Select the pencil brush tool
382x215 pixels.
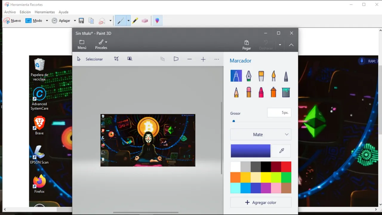tap(236, 92)
